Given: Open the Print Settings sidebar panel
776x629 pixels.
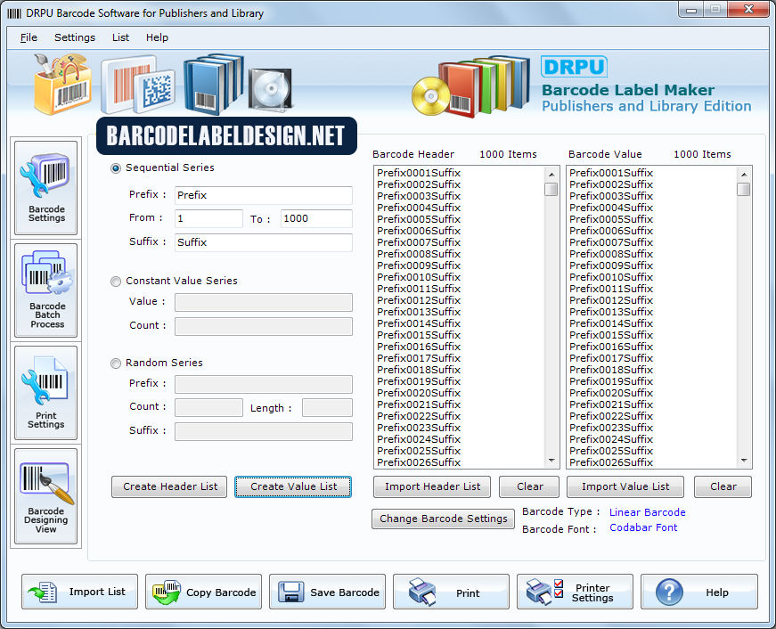Looking at the screenshot, I should coord(46,392).
